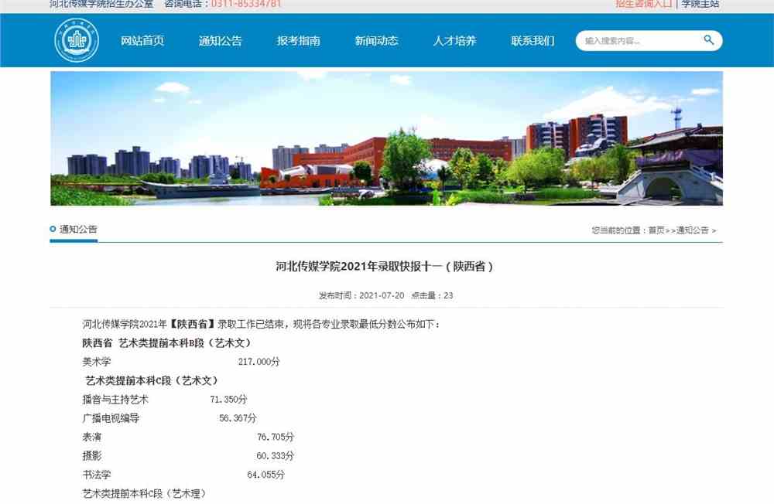Open the 学院主站 link
The width and height of the screenshot is (774, 504).
(x=700, y=4)
